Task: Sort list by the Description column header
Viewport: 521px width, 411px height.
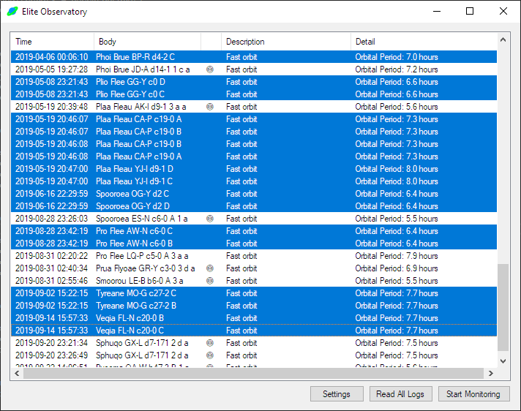Action: click(286, 42)
